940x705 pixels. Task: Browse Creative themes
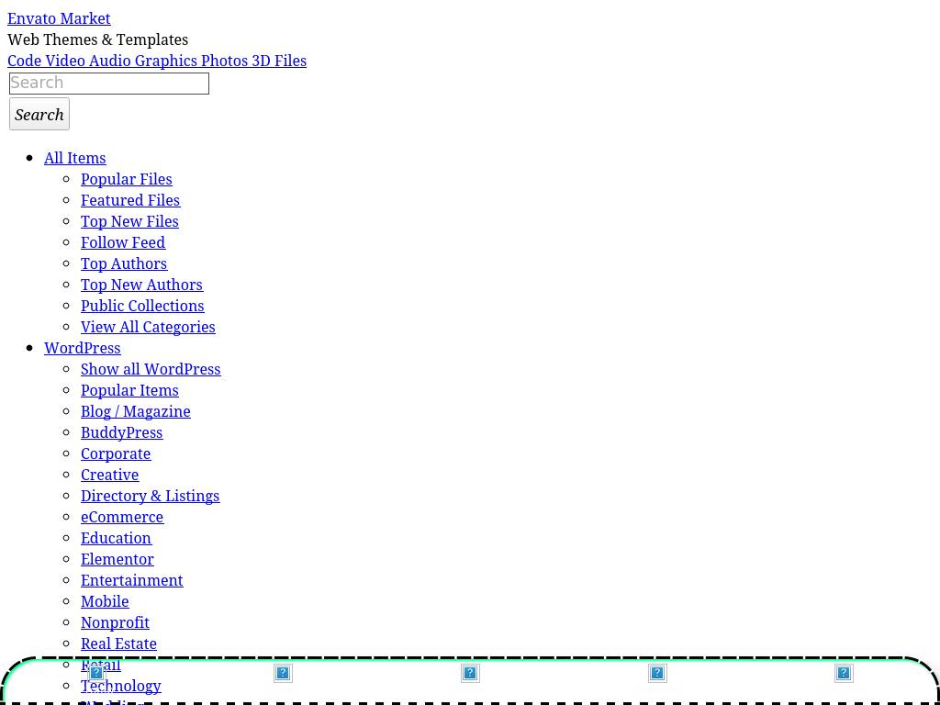coord(110,475)
